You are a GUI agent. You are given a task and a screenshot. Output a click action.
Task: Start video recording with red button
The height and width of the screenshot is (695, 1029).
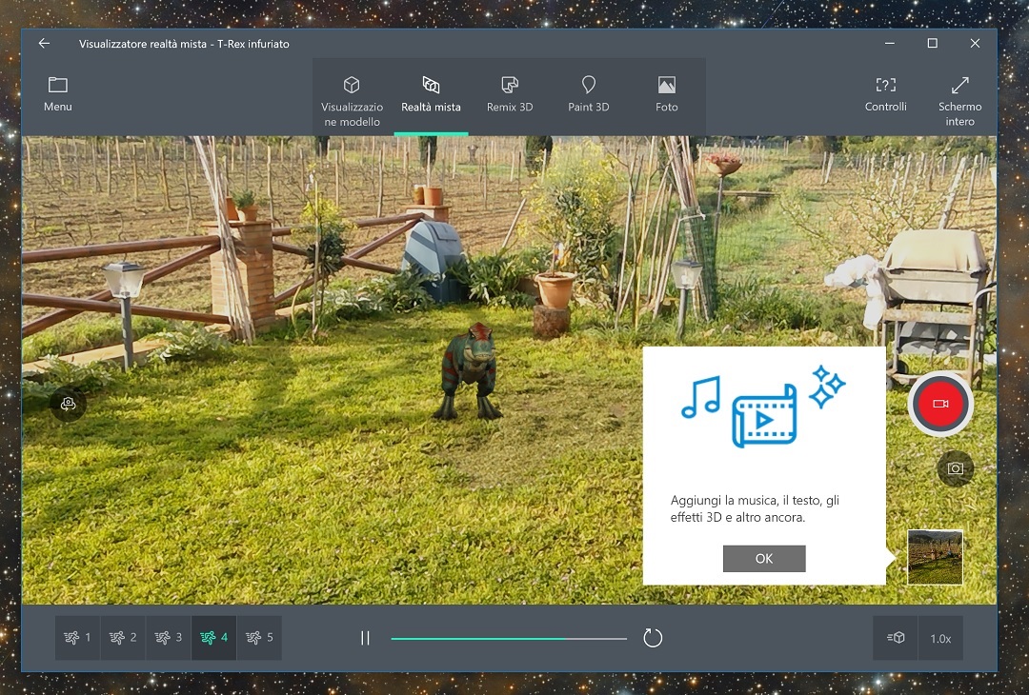[x=939, y=405]
